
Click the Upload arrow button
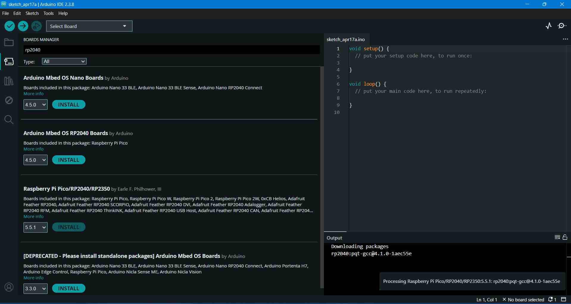[x=23, y=26]
